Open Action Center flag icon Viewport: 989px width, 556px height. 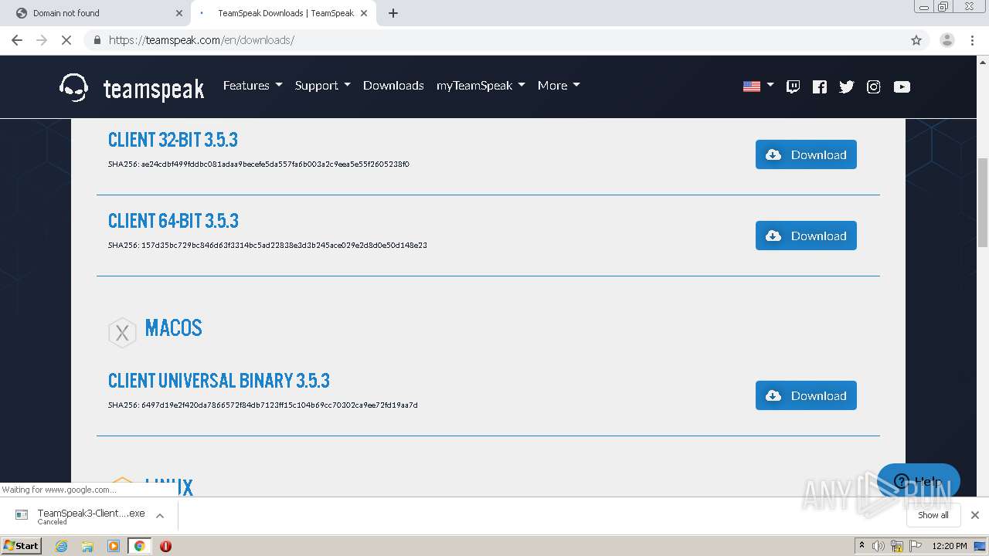point(916,546)
